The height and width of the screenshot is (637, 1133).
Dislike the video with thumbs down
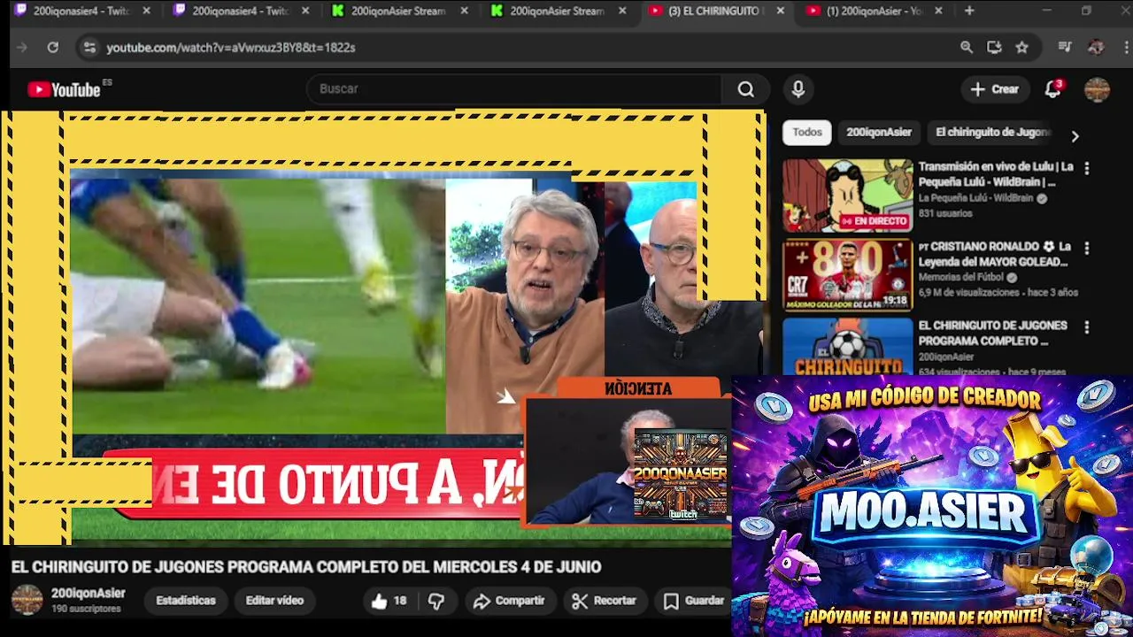436,601
